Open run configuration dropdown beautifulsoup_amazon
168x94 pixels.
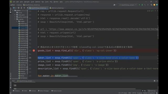tap(128, 5)
